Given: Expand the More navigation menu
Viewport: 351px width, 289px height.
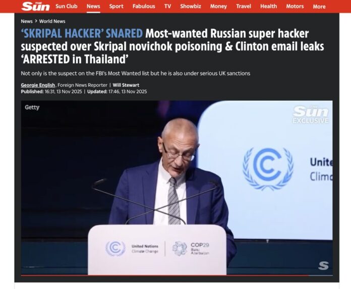Looking at the screenshot, I should tap(319, 7).
